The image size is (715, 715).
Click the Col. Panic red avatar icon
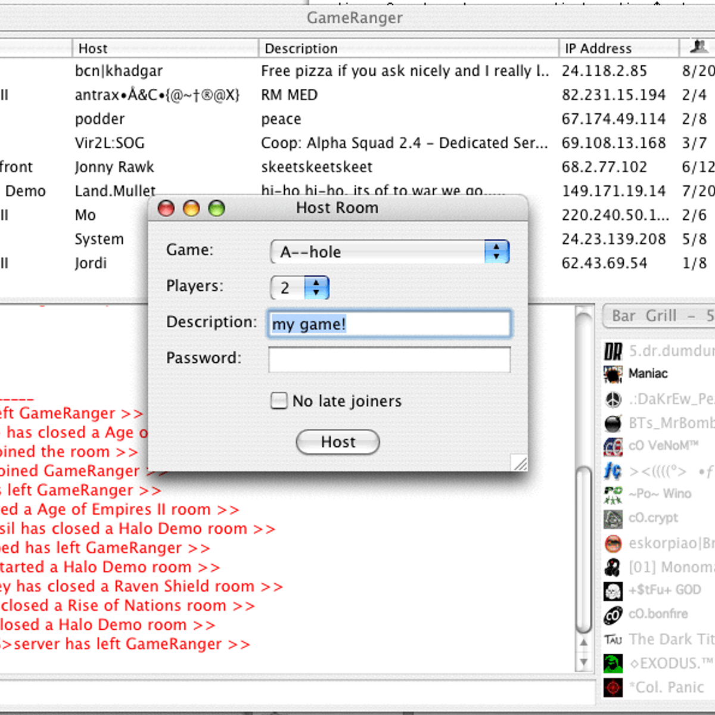[x=613, y=688]
